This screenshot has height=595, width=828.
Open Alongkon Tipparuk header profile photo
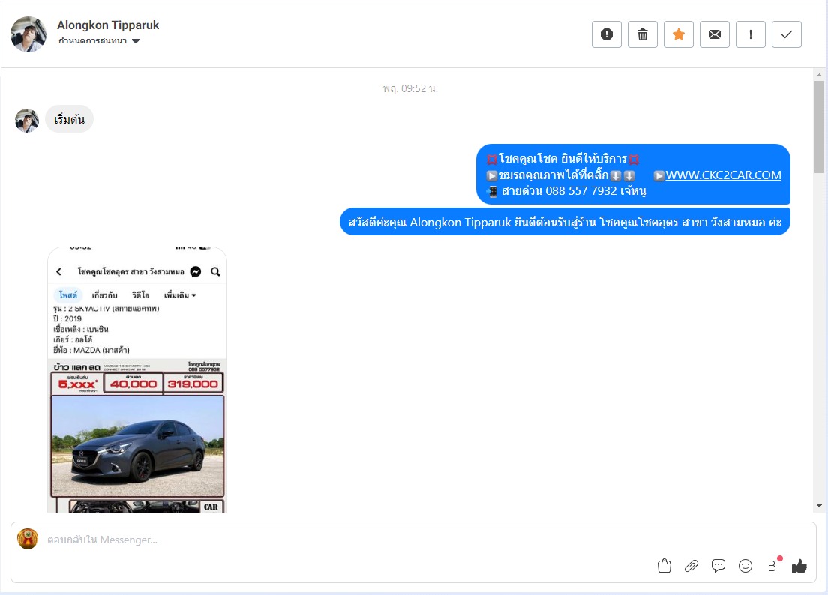point(28,34)
